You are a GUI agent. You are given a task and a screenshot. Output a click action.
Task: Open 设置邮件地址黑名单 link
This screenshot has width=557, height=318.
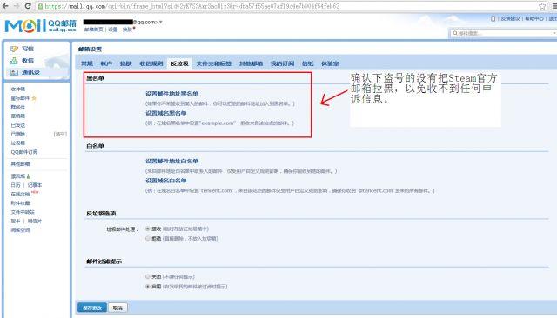click(x=172, y=94)
